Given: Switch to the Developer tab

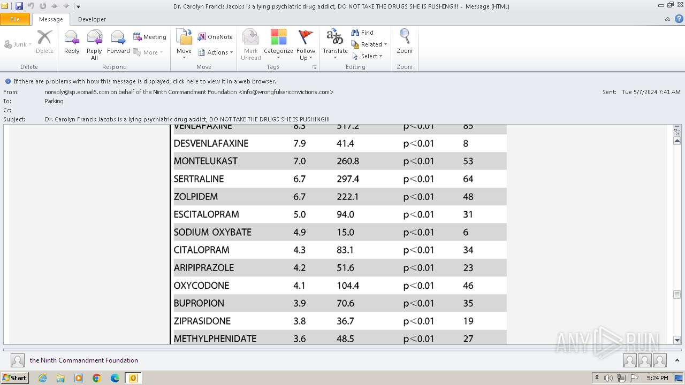Looking at the screenshot, I should 92,19.
